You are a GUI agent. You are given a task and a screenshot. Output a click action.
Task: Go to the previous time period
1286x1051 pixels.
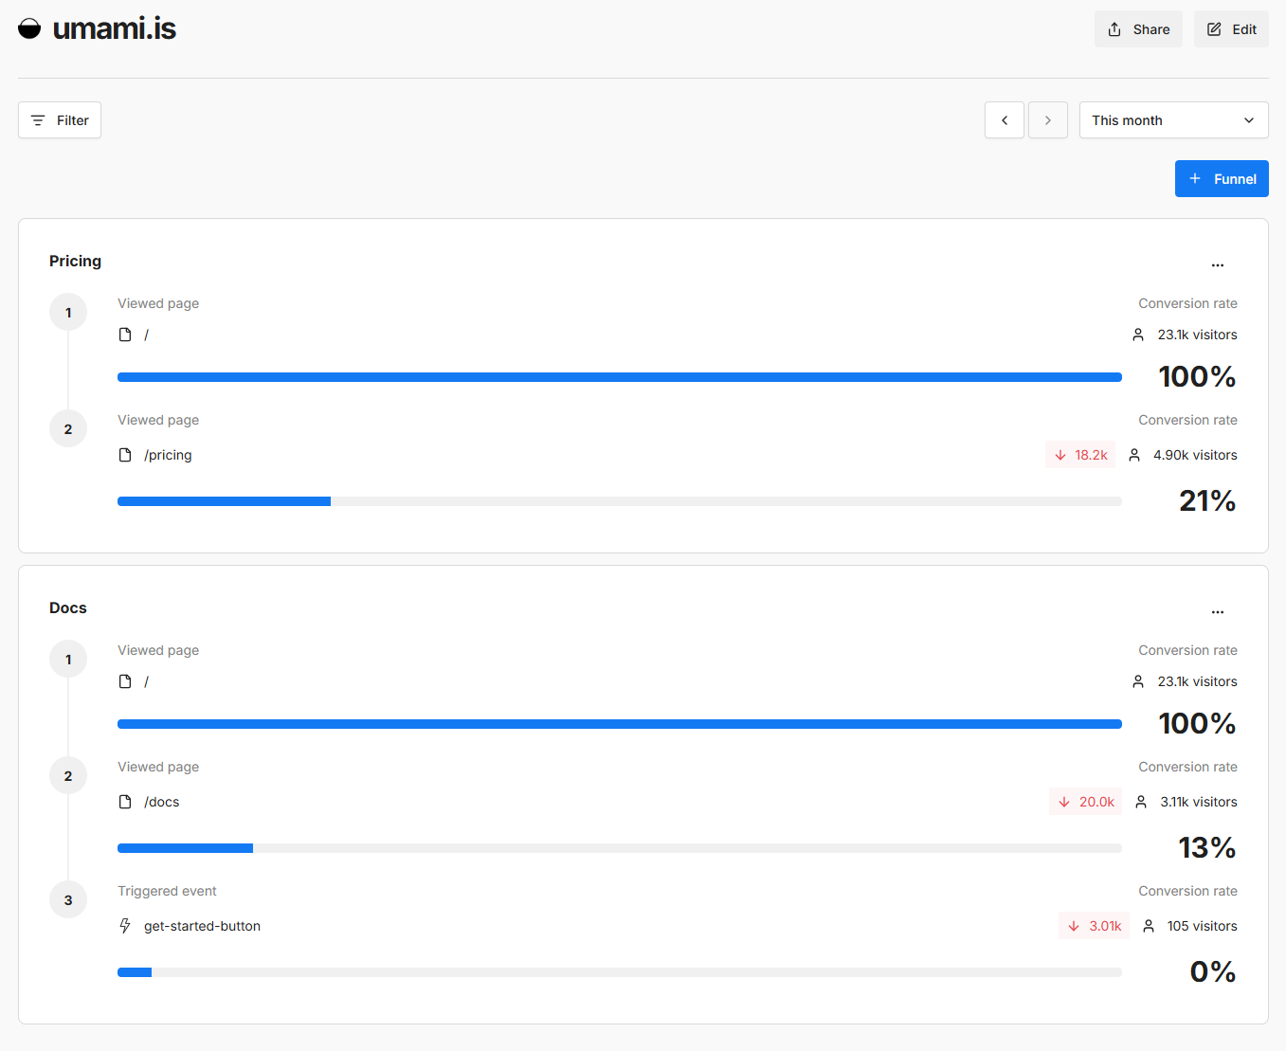pyautogui.click(x=1005, y=120)
